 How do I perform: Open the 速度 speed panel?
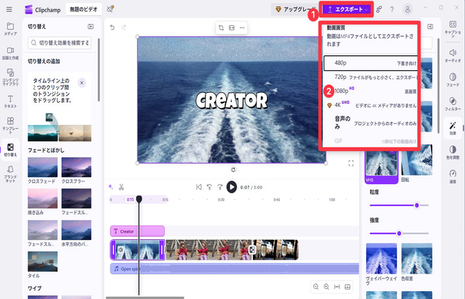pyautogui.click(x=452, y=175)
